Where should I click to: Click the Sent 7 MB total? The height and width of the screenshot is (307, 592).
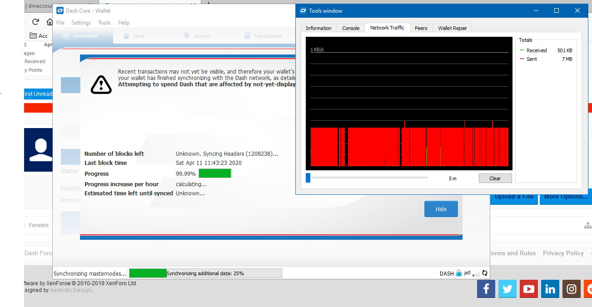point(546,59)
